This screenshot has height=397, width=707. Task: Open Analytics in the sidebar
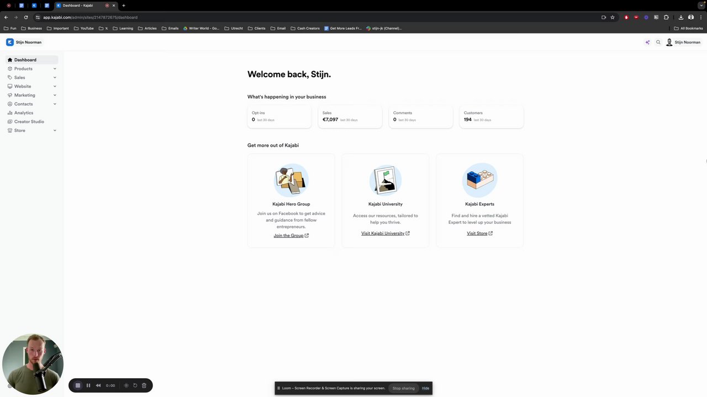pyautogui.click(x=24, y=112)
